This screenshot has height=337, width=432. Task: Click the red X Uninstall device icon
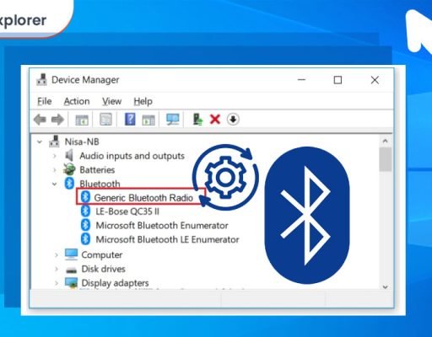pyautogui.click(x=215, y=120)
